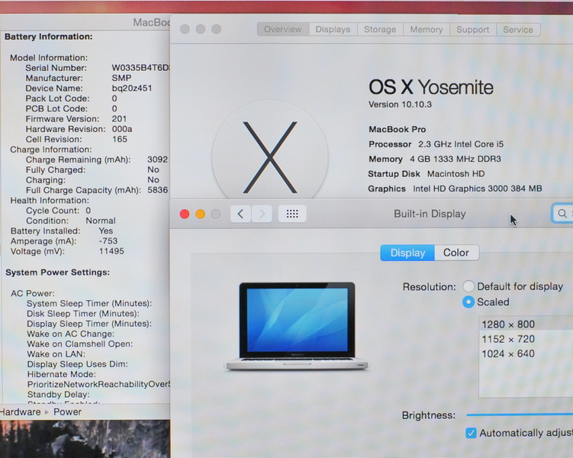Click the search magnifier in Built-in Display

point(562,213)
